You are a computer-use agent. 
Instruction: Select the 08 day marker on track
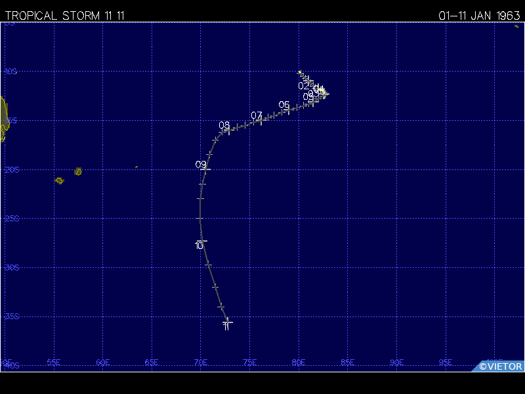pos(224,125)
